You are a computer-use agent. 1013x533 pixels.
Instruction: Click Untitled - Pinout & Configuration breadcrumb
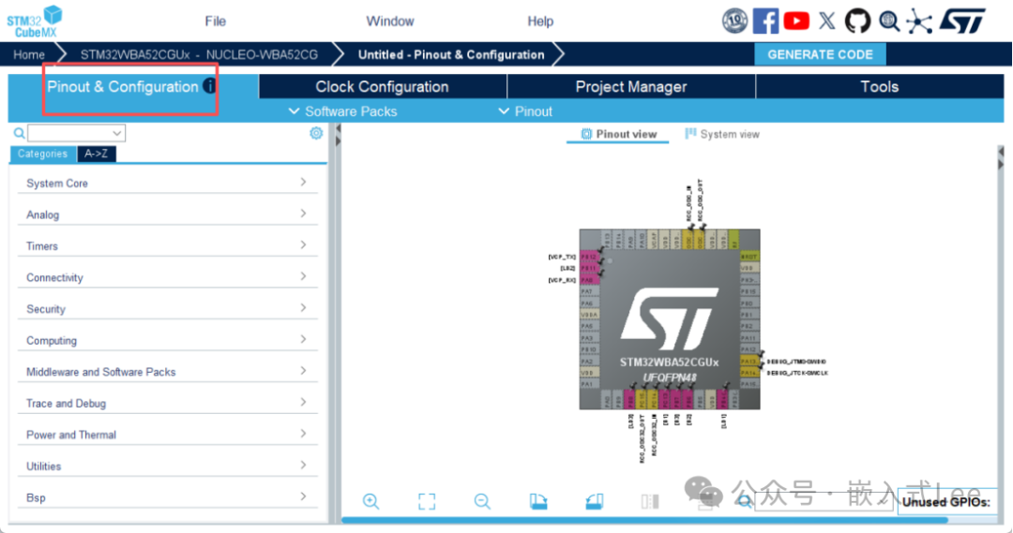click(451, 55)
